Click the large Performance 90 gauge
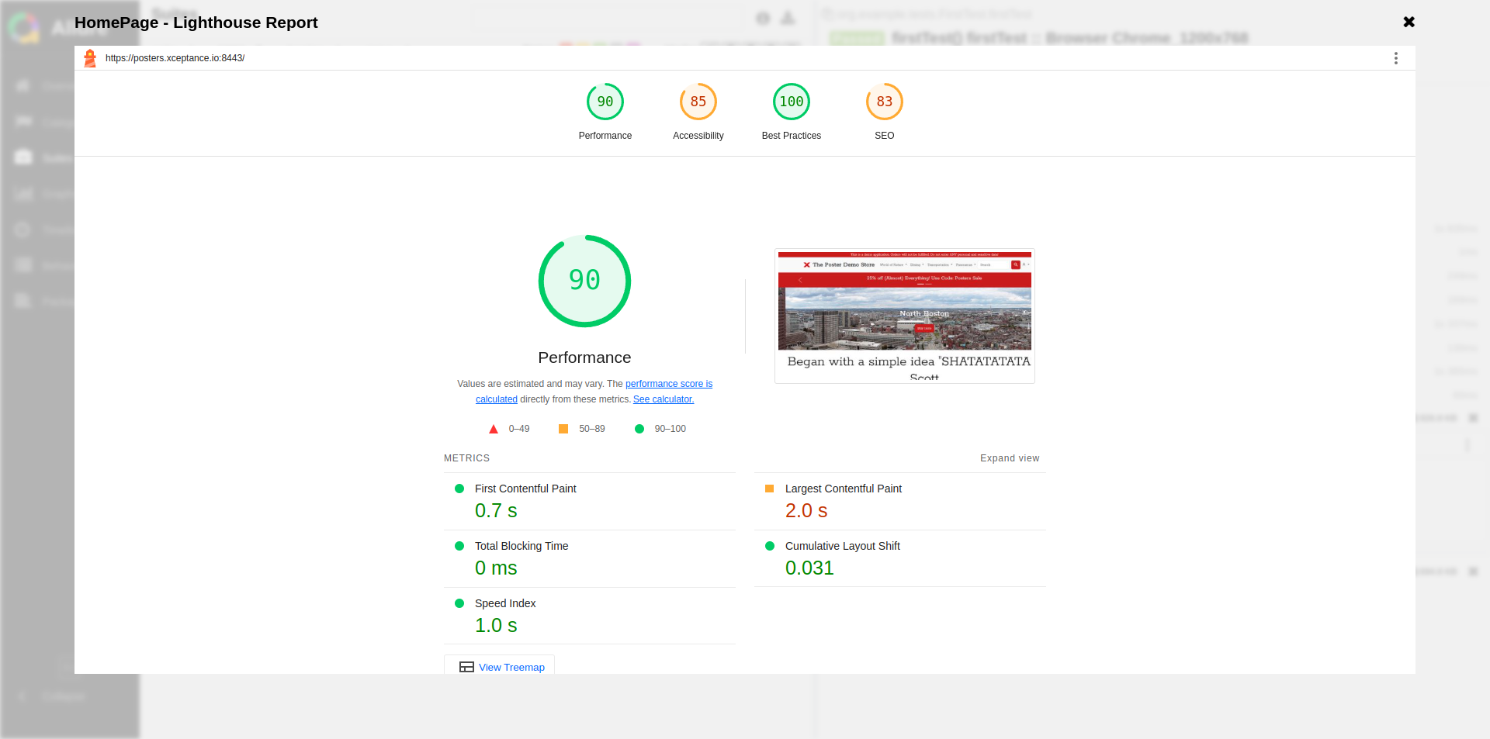1490x739 pixels. (584, 281)
